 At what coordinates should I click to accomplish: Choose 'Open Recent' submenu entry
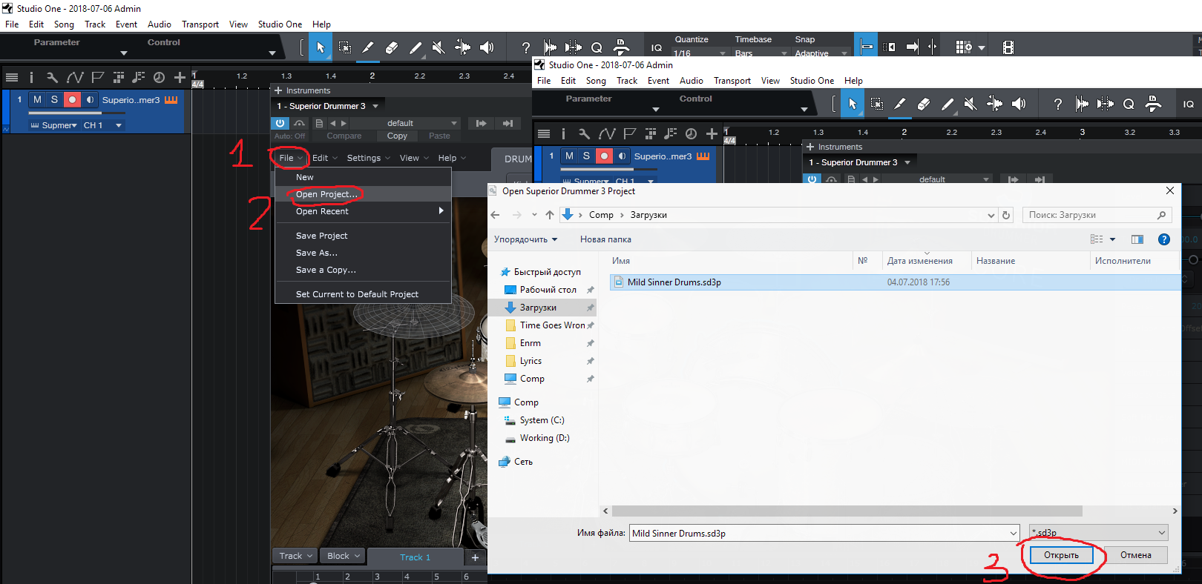(363, 211)
